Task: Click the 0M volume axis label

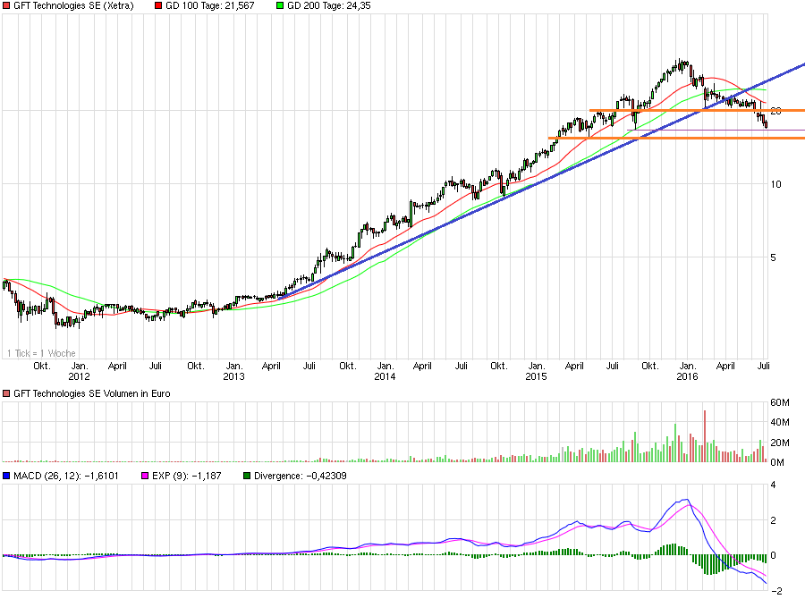Action: point(777,462)
